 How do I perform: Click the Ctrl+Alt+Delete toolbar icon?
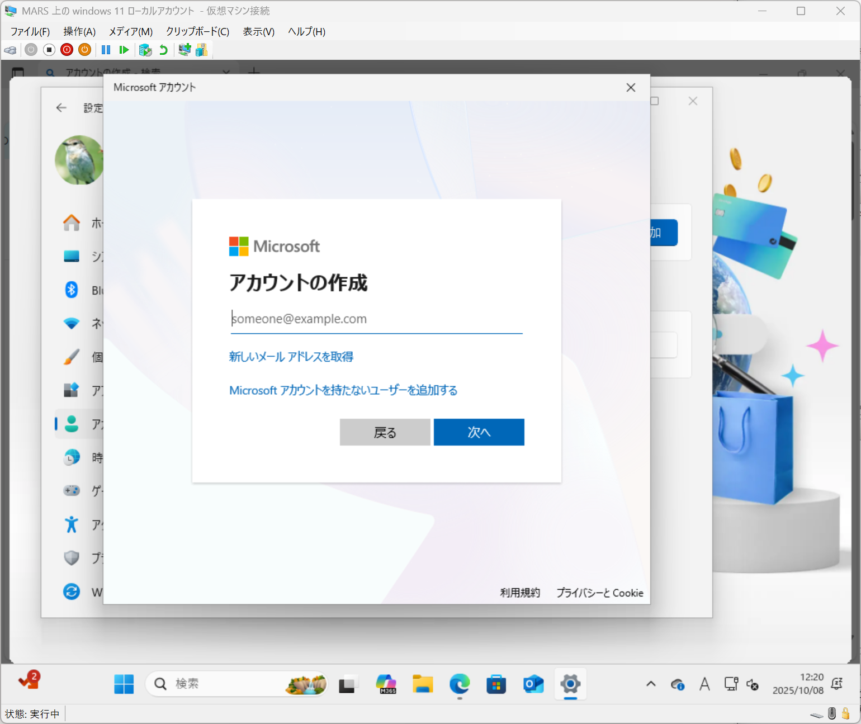[x=10, y=50]
